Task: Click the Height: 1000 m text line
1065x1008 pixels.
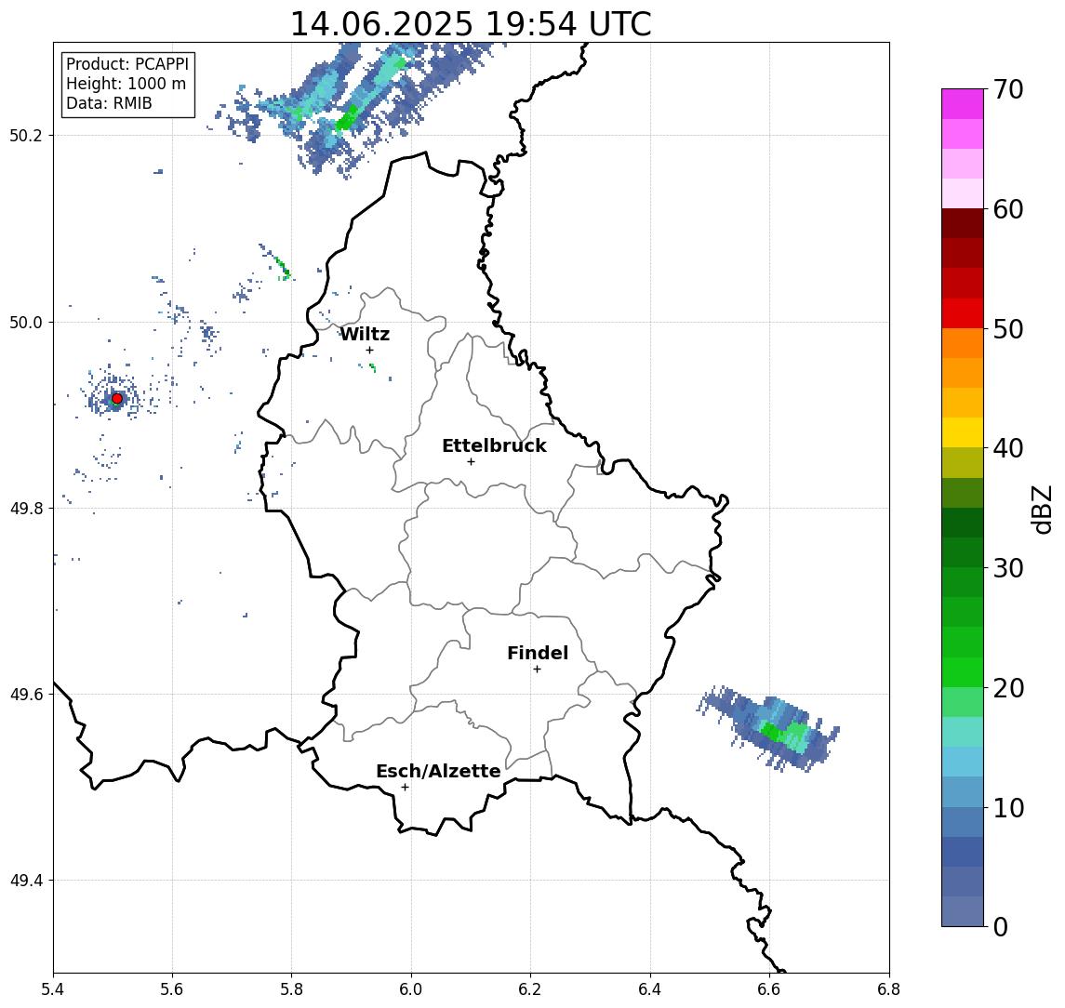Action: click(x=126, y=84)
